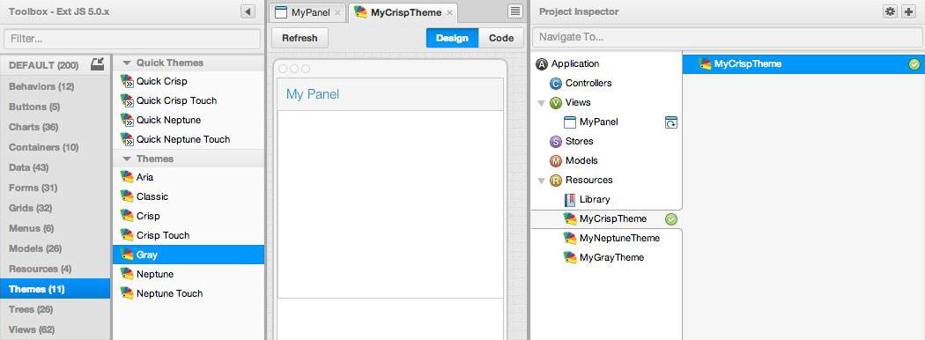Click the add plus button in Project Inspector
Image resolution: width=925 pixels, height=340 pixels.
click(908, 11)
